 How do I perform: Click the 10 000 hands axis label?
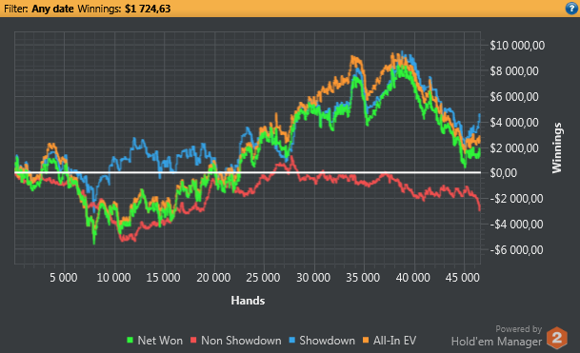point(113,278)
